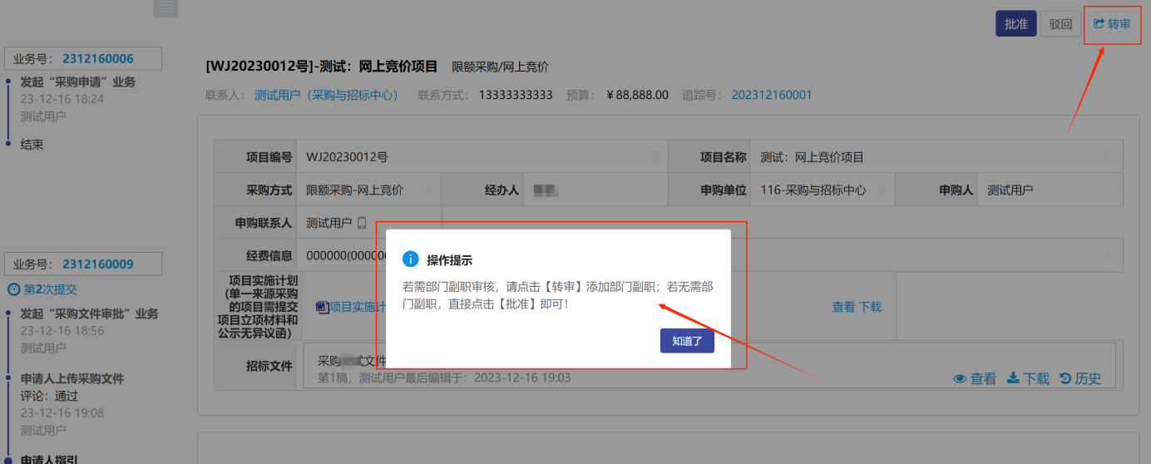
Task: Toggle the sidebar menu icon at top
Action: [x=165, y=7]
